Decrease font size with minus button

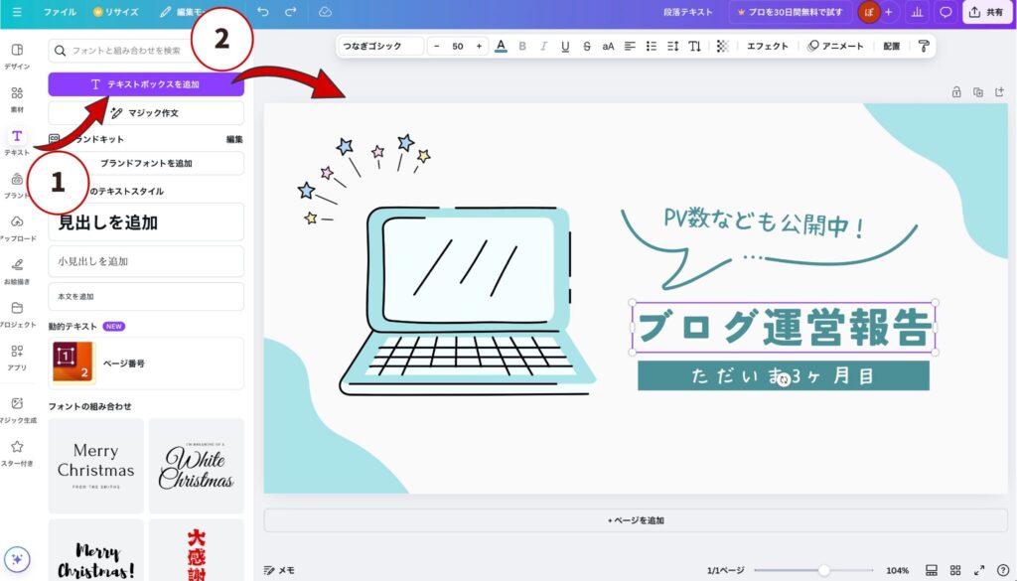(437, 46)
